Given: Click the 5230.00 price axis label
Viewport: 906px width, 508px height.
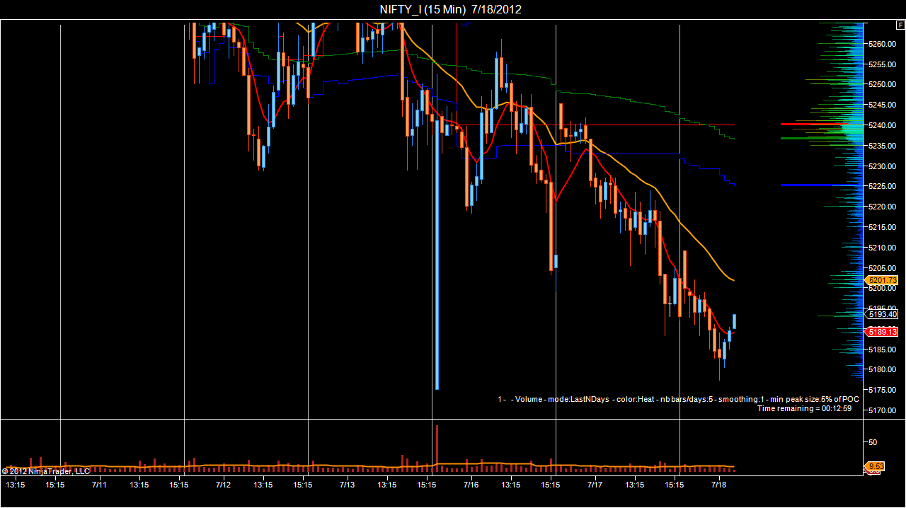Looking at the screenshot, I should 882,167.
